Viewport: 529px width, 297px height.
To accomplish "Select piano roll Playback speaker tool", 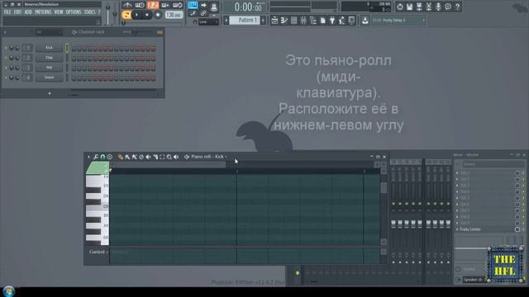I will 176,157.
